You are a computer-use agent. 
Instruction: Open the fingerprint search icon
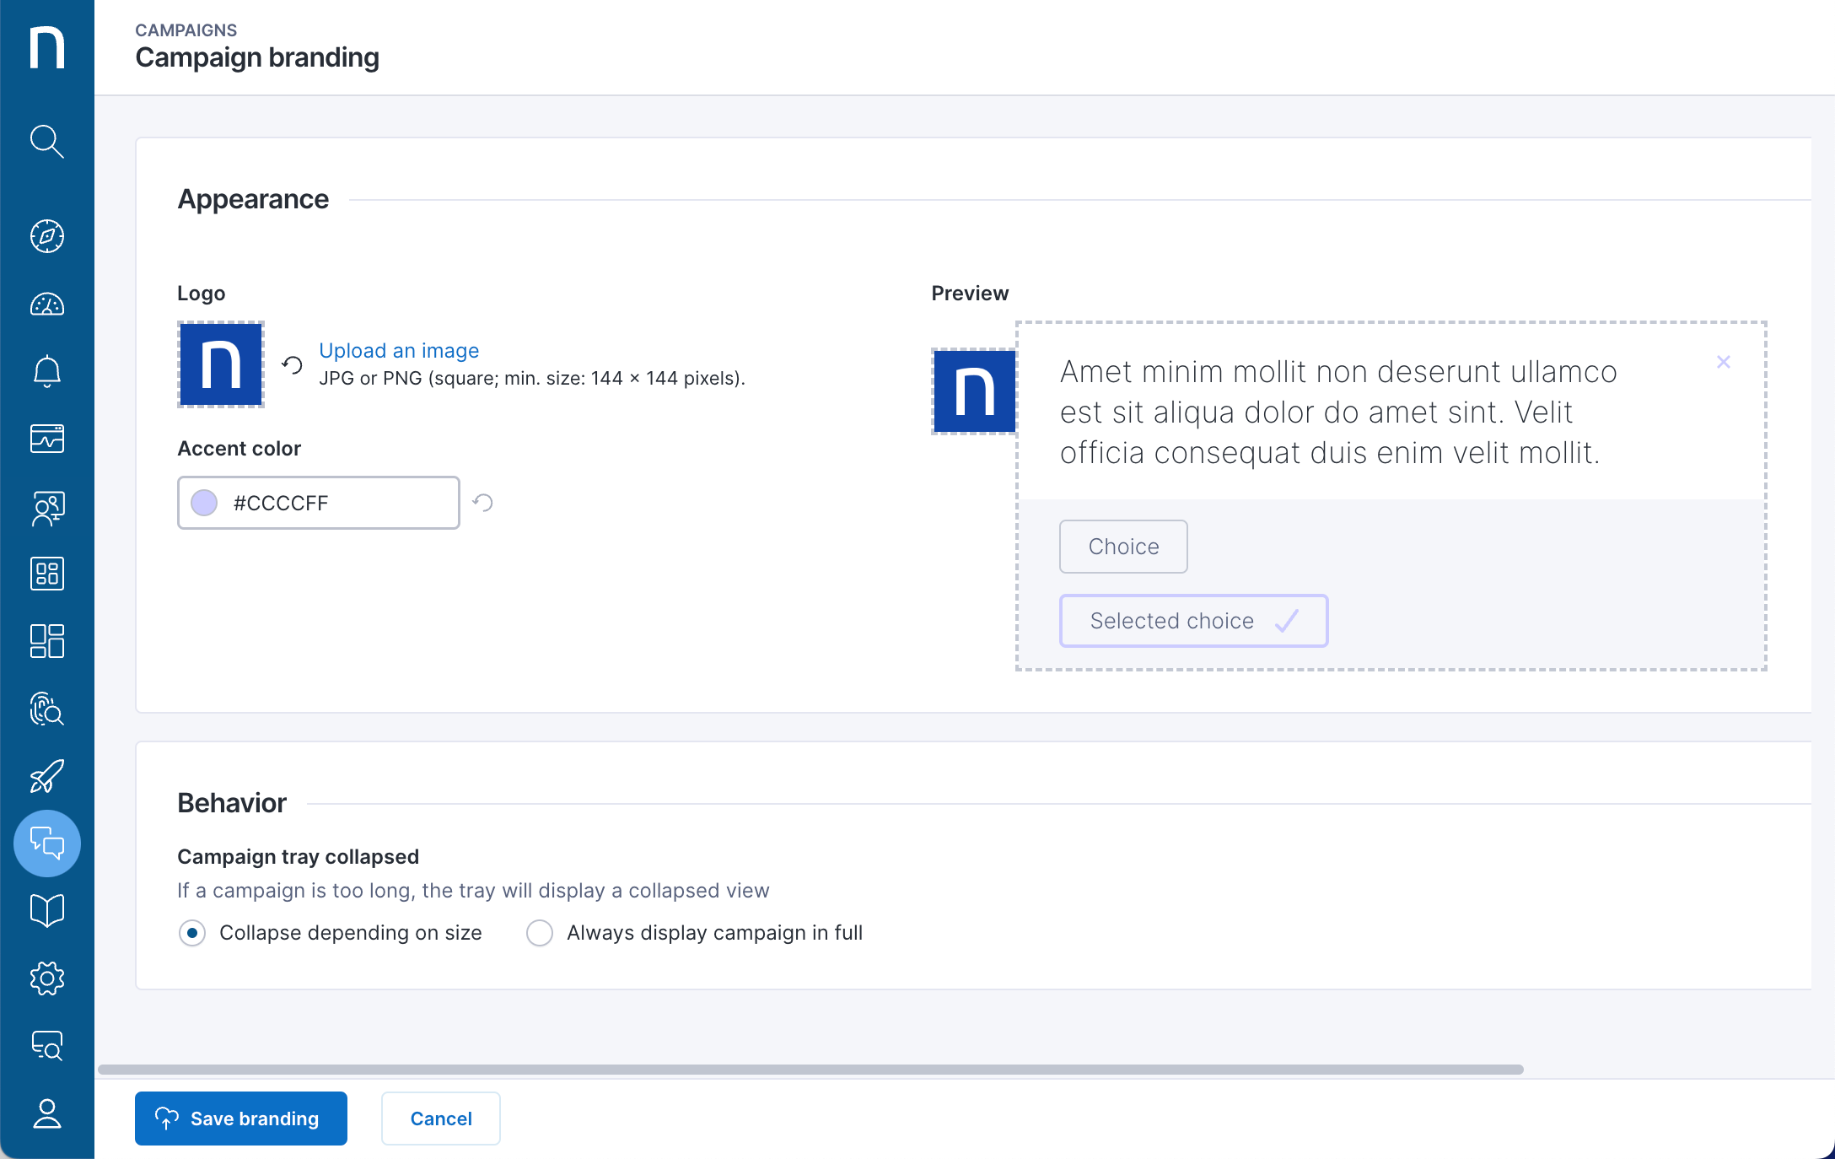click(47, 709)
